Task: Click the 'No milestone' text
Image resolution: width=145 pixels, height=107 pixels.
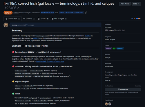Action: coord(109,66)
